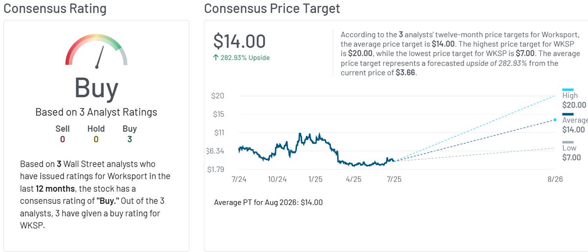588x252 pixels.
Task: Click the $20 label on price axis
Action: tap(218, 96)
